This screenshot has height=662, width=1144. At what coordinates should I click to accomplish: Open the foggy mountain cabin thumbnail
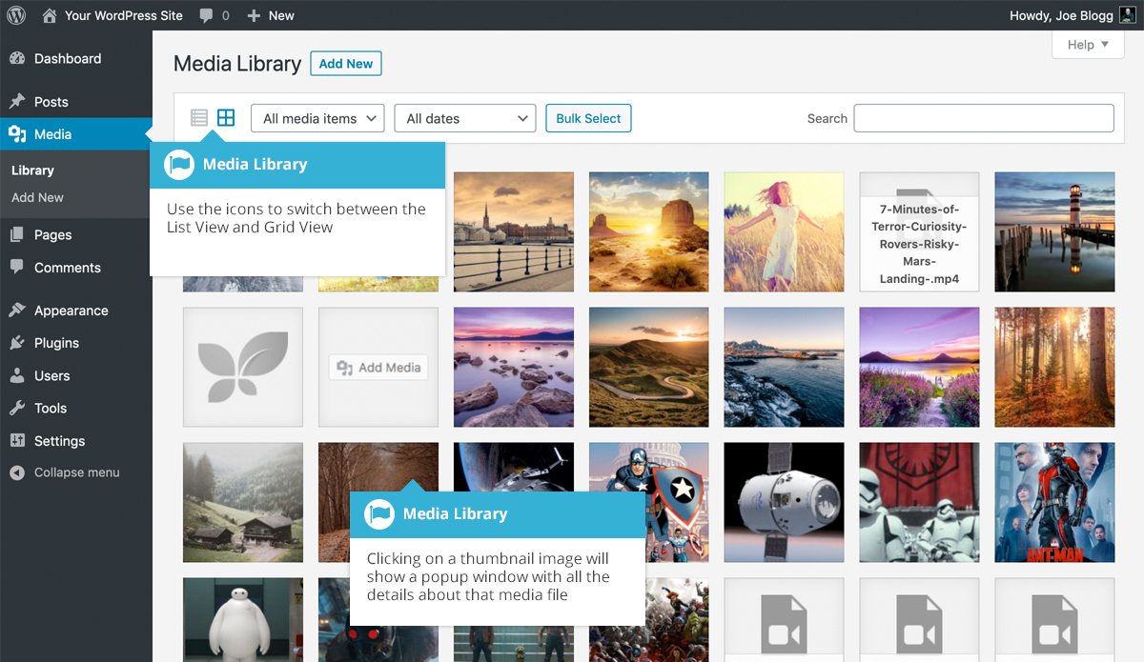(243, 502)
